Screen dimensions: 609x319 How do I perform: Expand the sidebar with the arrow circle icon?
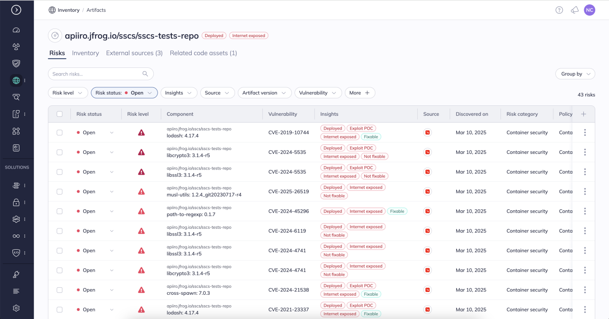click(16, 9)
